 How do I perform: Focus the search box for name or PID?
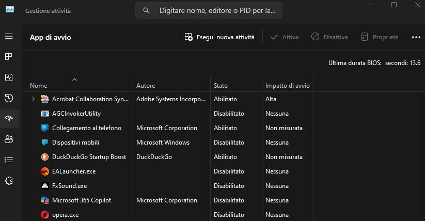(x=209, y=10)
